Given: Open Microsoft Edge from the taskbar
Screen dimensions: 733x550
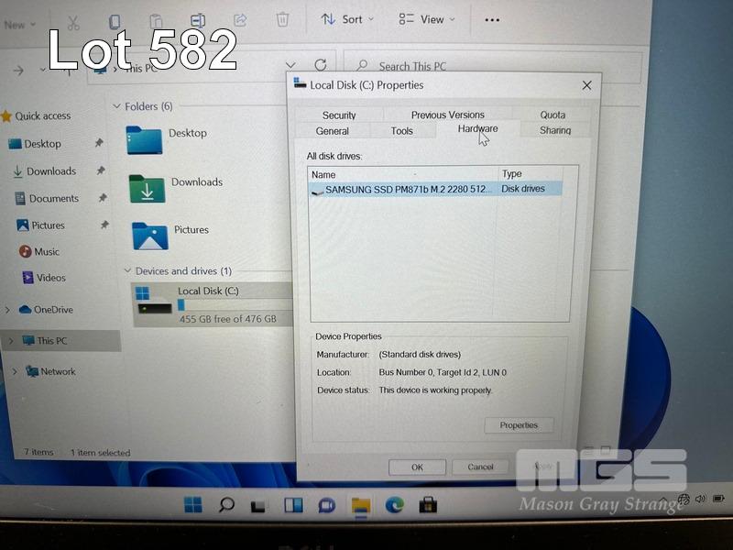Looking at the screenshot, I should point(394,504).
